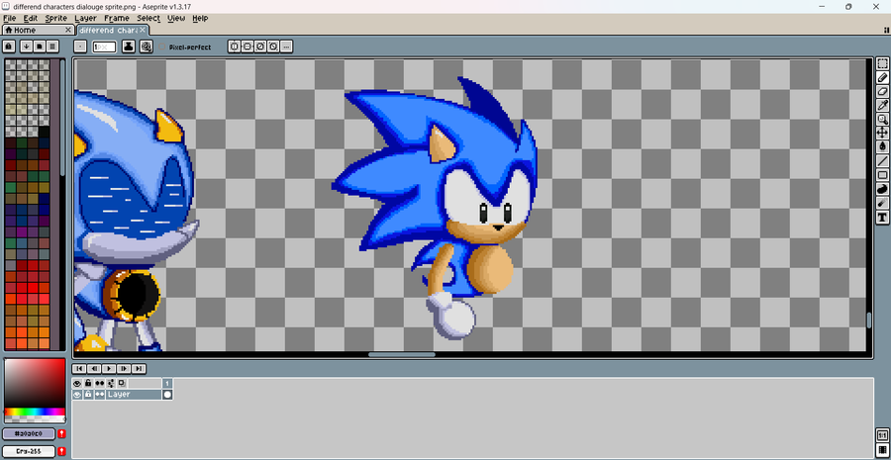Select the Layer row in timeline
The width and height of the screenshot is (891, 460).
point(134,394)
